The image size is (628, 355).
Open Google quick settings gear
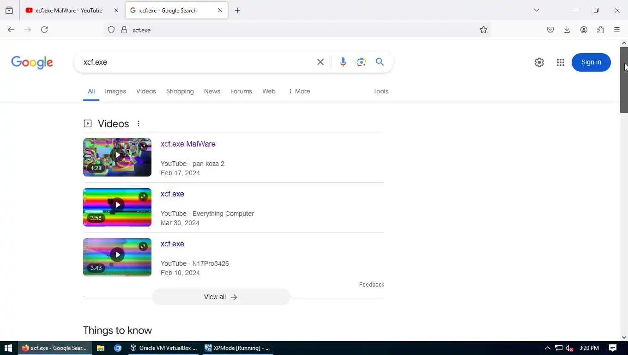click(539, 62)
